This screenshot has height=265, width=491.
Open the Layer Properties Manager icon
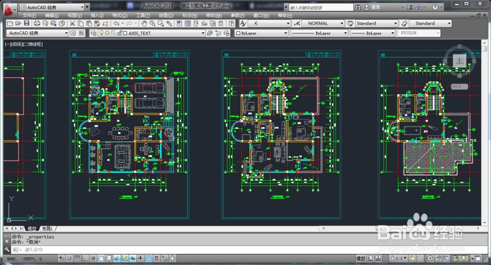(93, 33)
